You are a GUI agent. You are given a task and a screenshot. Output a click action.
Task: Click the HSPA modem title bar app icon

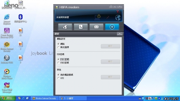point(57,7)
